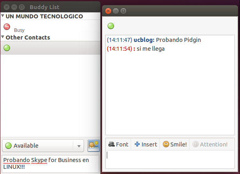Click the ucblog sender name in chat
The image size is (240, 174).
point(144,40)
